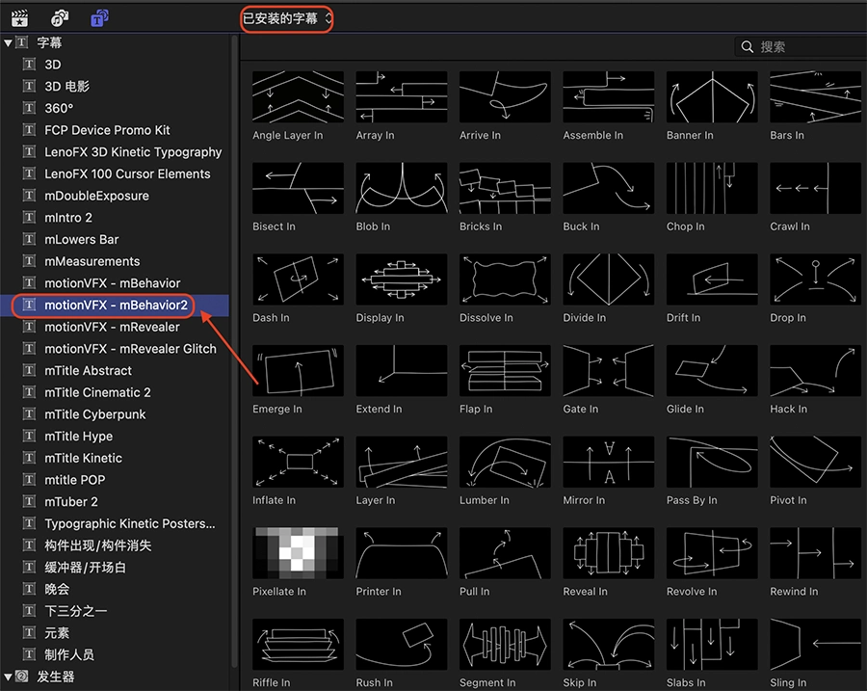The image size is (867, 691).
Task: Select the 下三分之一 category
Action: tap(75, 611)
